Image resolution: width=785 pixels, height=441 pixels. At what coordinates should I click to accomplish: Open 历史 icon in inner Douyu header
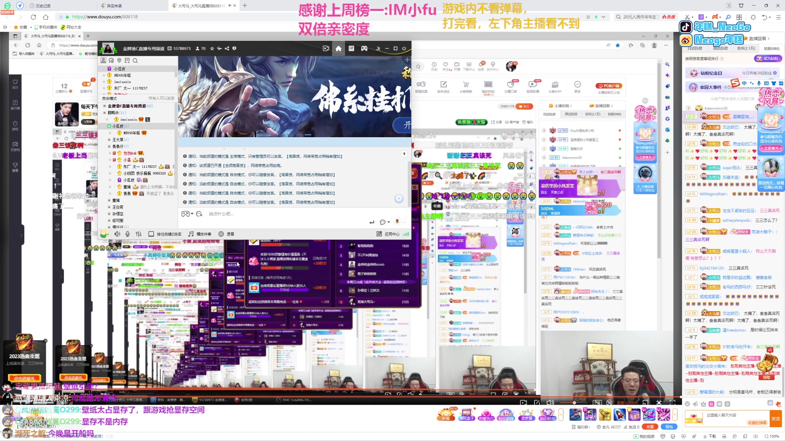[x=434, y=66]
